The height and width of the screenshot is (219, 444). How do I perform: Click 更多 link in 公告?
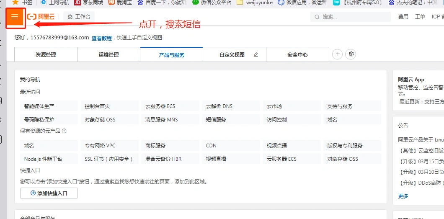403,196
